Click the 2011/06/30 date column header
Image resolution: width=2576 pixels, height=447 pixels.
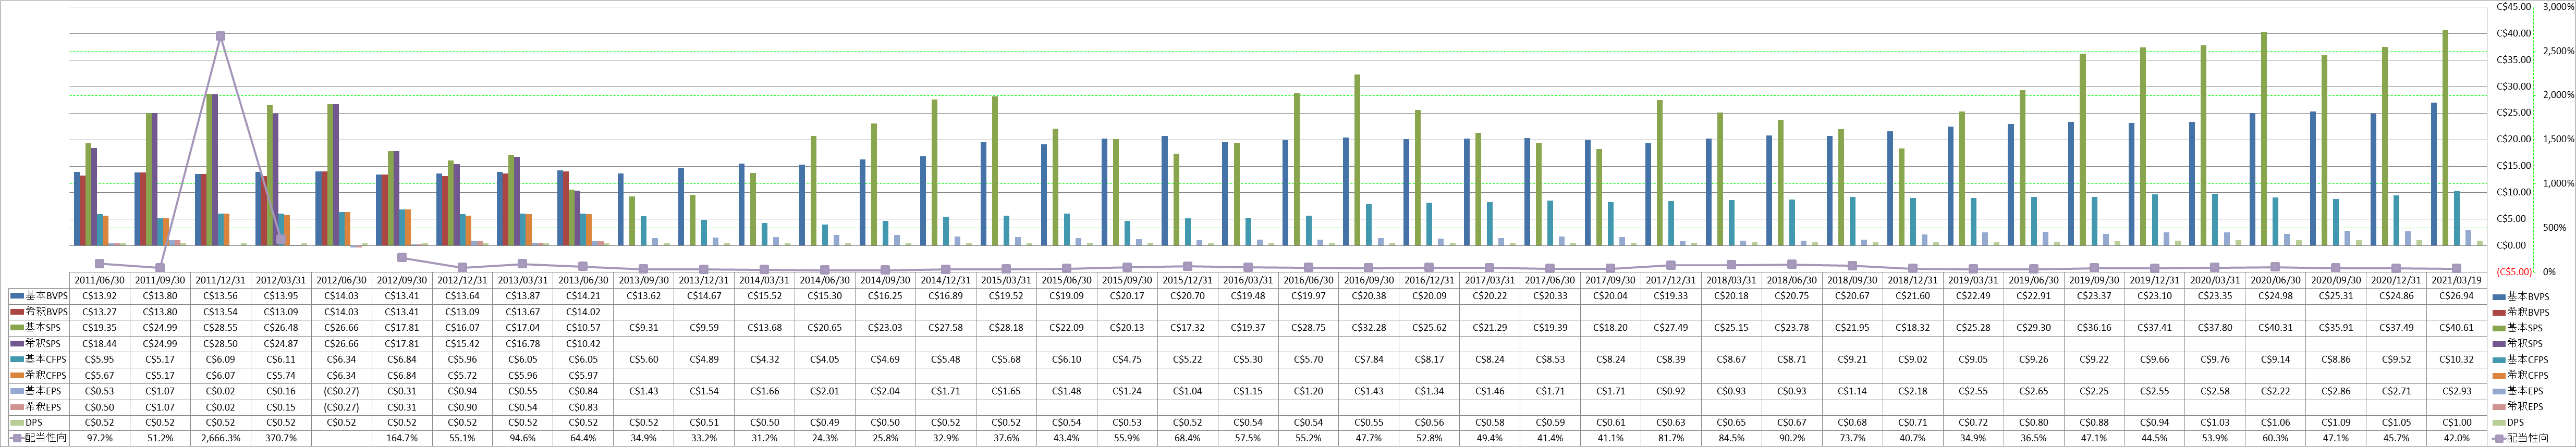100,280
